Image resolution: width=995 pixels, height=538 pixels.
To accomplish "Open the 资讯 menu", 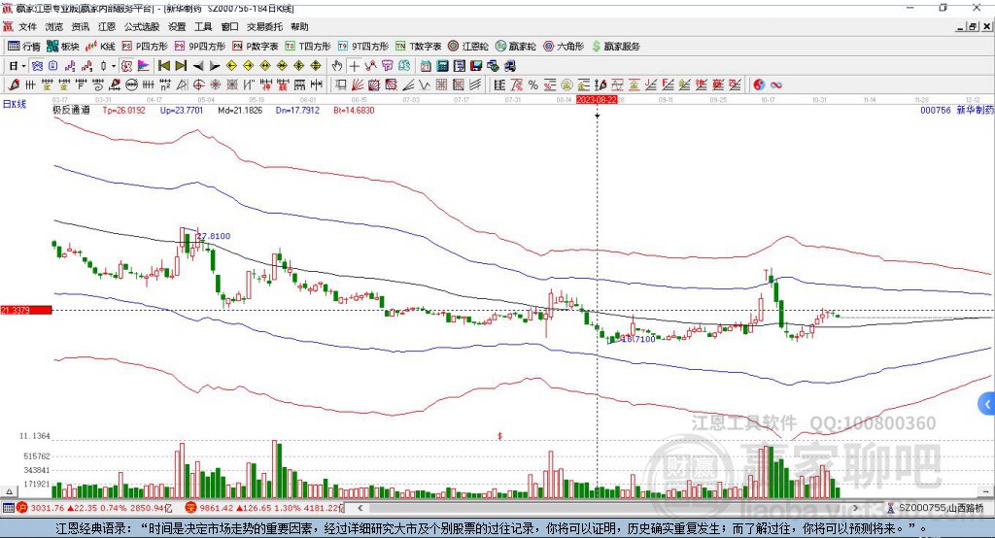I will [x=80, y=26].
